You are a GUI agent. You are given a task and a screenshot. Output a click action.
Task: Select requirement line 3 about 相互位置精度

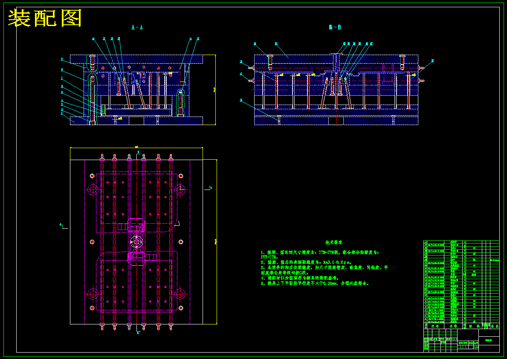point(324,268)
